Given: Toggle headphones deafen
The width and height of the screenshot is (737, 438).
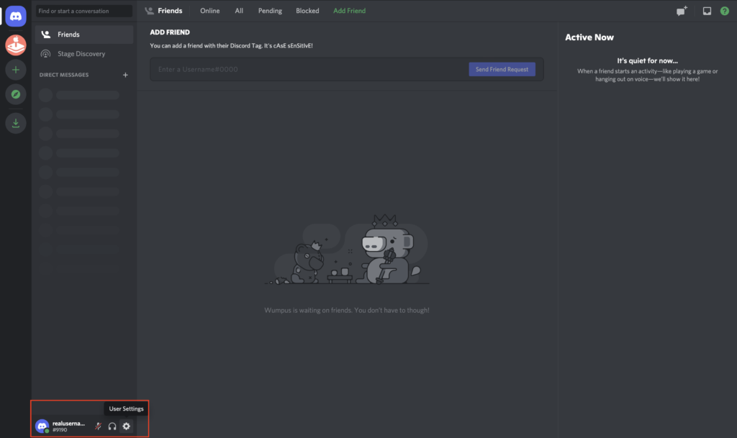Looking at the screenshot, I should click(x=112, y=426).
